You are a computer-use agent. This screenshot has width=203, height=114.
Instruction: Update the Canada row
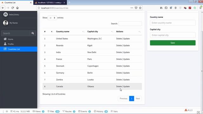click(x=126, y=86)
